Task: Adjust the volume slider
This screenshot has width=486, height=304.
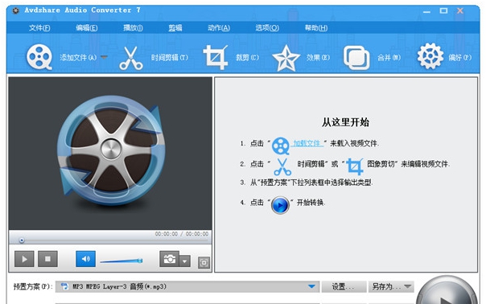Action: point(121,261)
